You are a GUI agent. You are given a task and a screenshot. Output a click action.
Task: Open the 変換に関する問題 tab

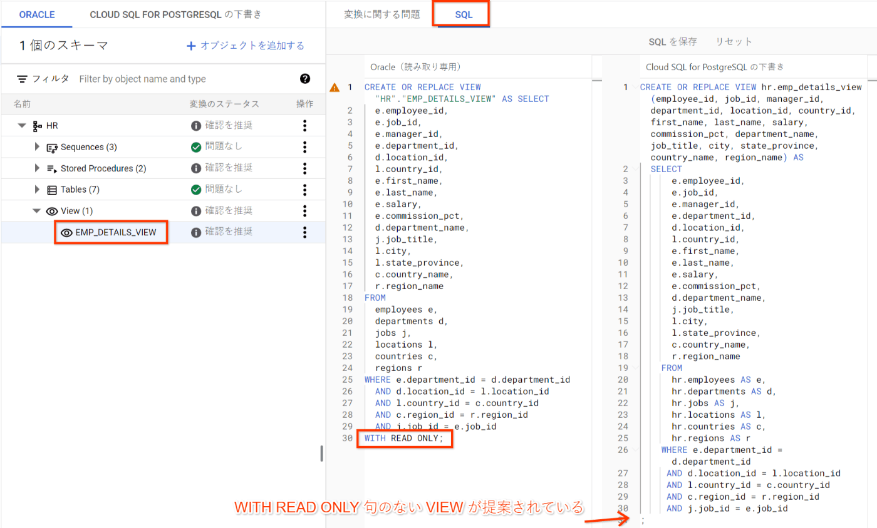click(382, 14)
